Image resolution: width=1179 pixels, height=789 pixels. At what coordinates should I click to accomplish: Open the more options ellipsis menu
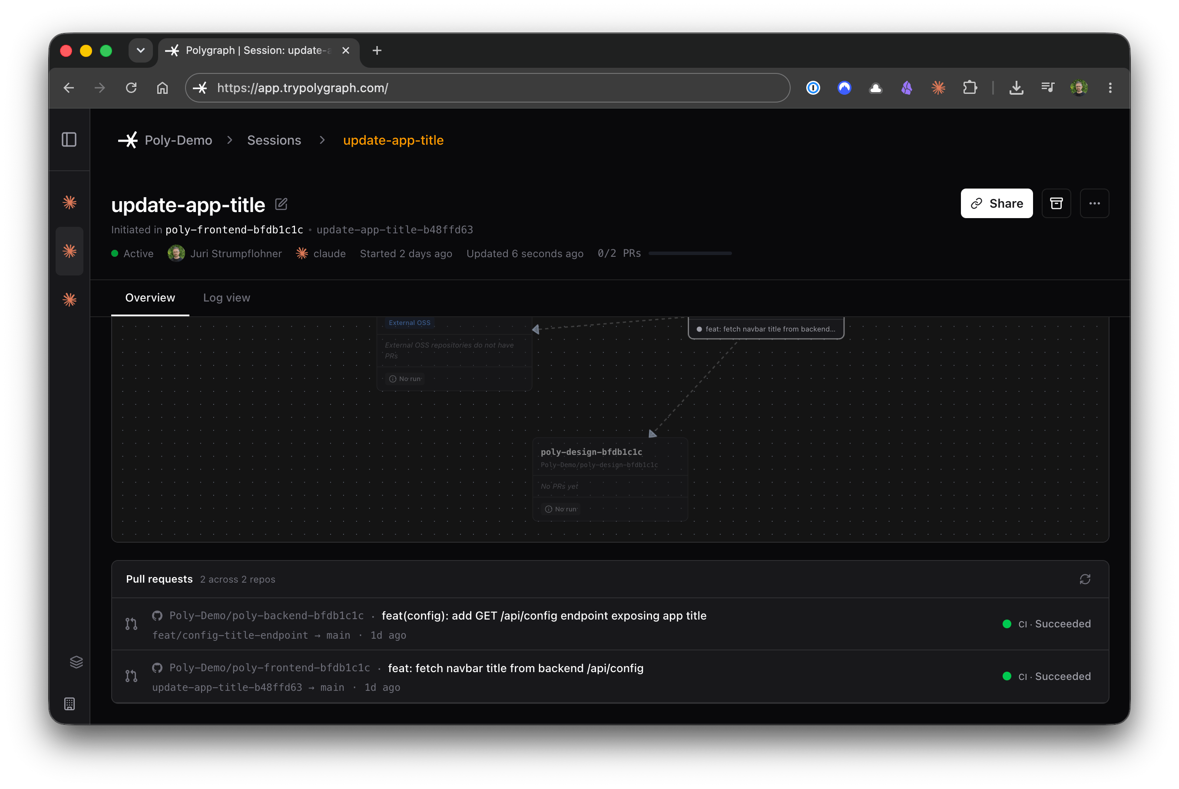(x=1094, y=203)
